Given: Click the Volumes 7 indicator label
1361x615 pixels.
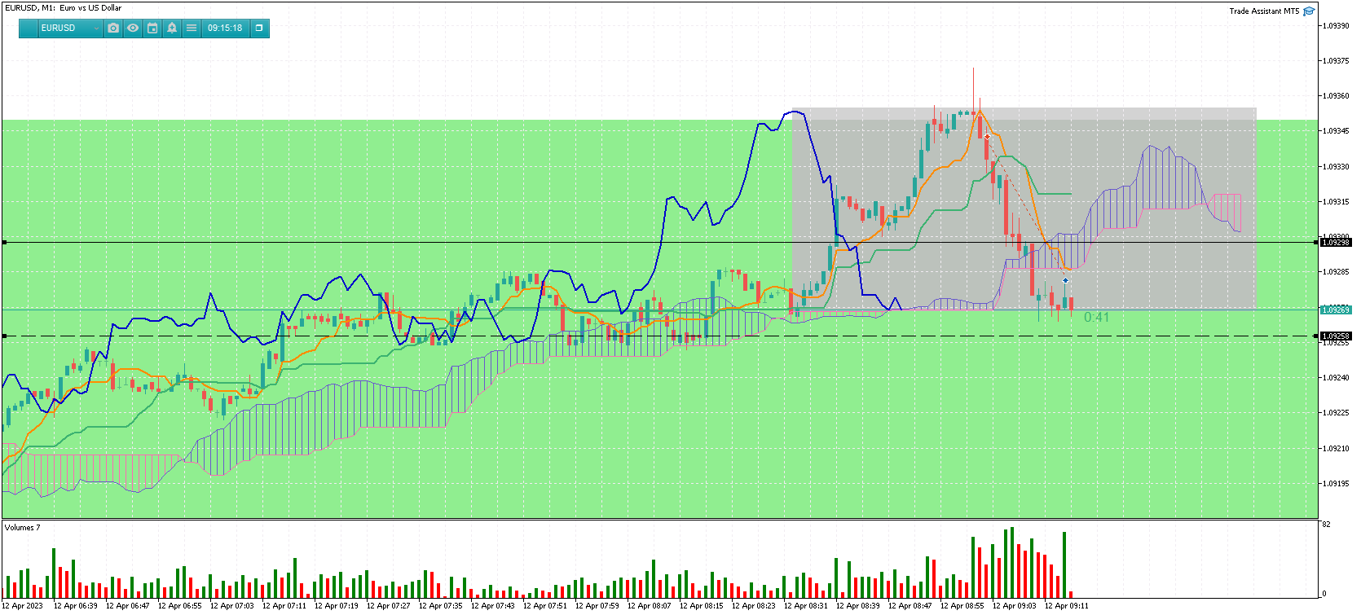Looking at the screenshot, I should click(22, 528).
